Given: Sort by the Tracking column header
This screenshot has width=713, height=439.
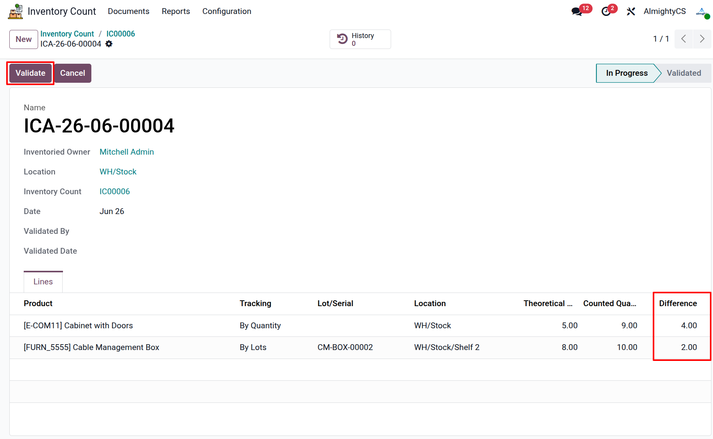Looking at the screenshot, I should tap(255, 303).
